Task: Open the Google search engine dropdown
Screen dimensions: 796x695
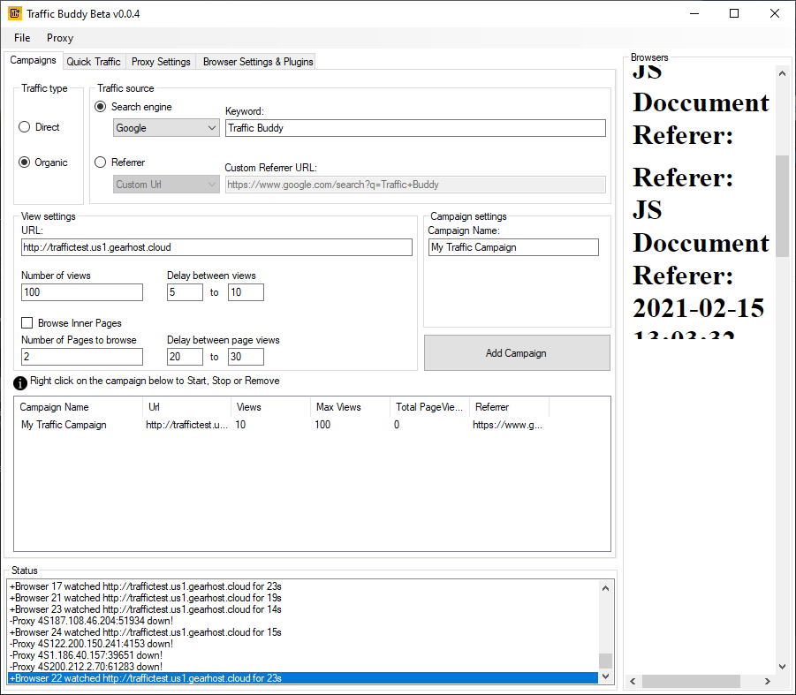Action: (165, 126)
